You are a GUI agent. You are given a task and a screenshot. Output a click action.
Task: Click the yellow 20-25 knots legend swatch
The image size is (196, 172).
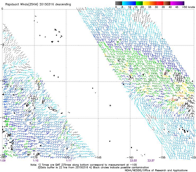(146, 3)
